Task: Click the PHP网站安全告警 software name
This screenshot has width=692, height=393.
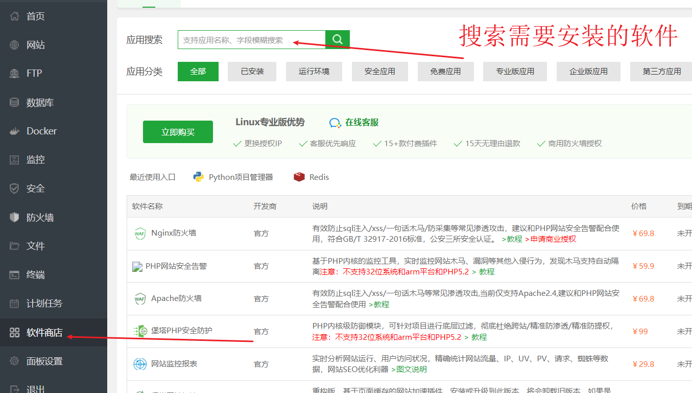Action: (x=176, y=266)
